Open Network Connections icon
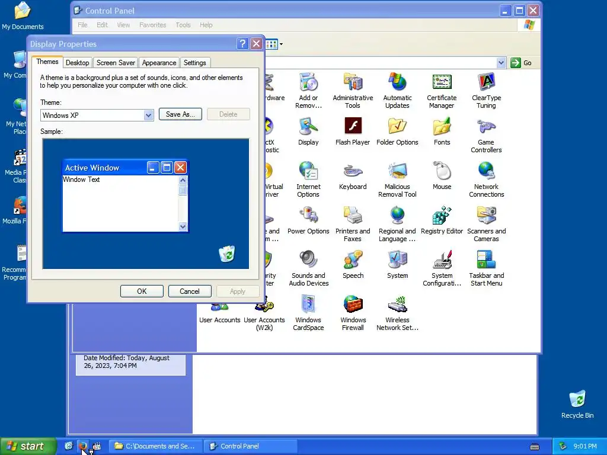 pos(486,180)
